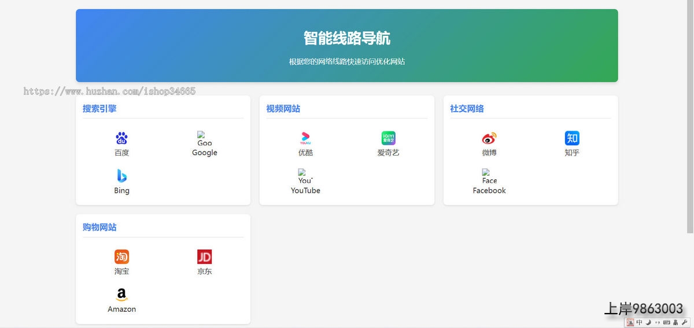Open the Youku video site icon
The height and width of the screenshot is (328, 694).
pyautogui.click(x=305, y=138)
